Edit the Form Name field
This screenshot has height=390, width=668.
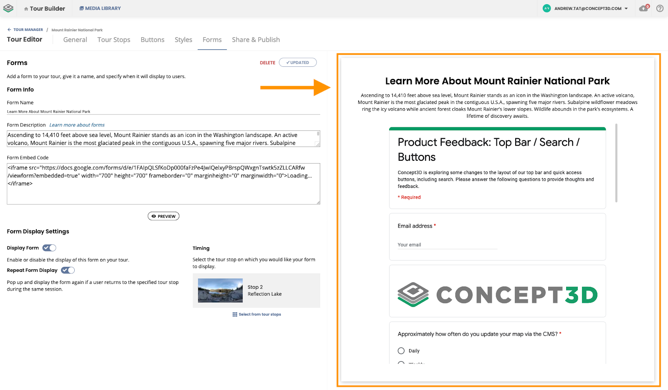click(x=163, y=111)
